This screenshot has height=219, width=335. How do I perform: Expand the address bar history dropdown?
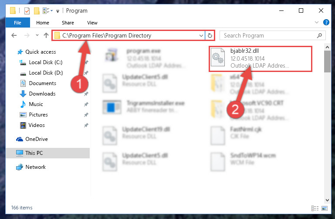[x=201, y=35]
